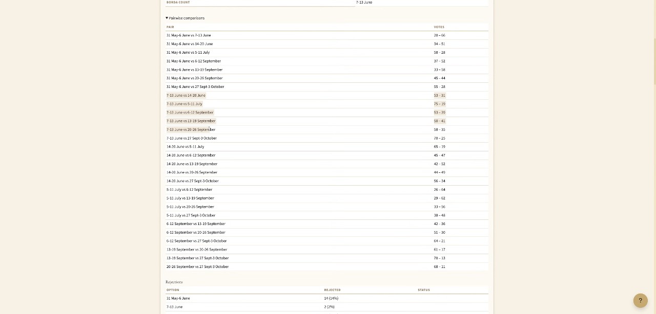
Task: Select row 5-11 July vs 13-19 September
Action: point(327,198)
